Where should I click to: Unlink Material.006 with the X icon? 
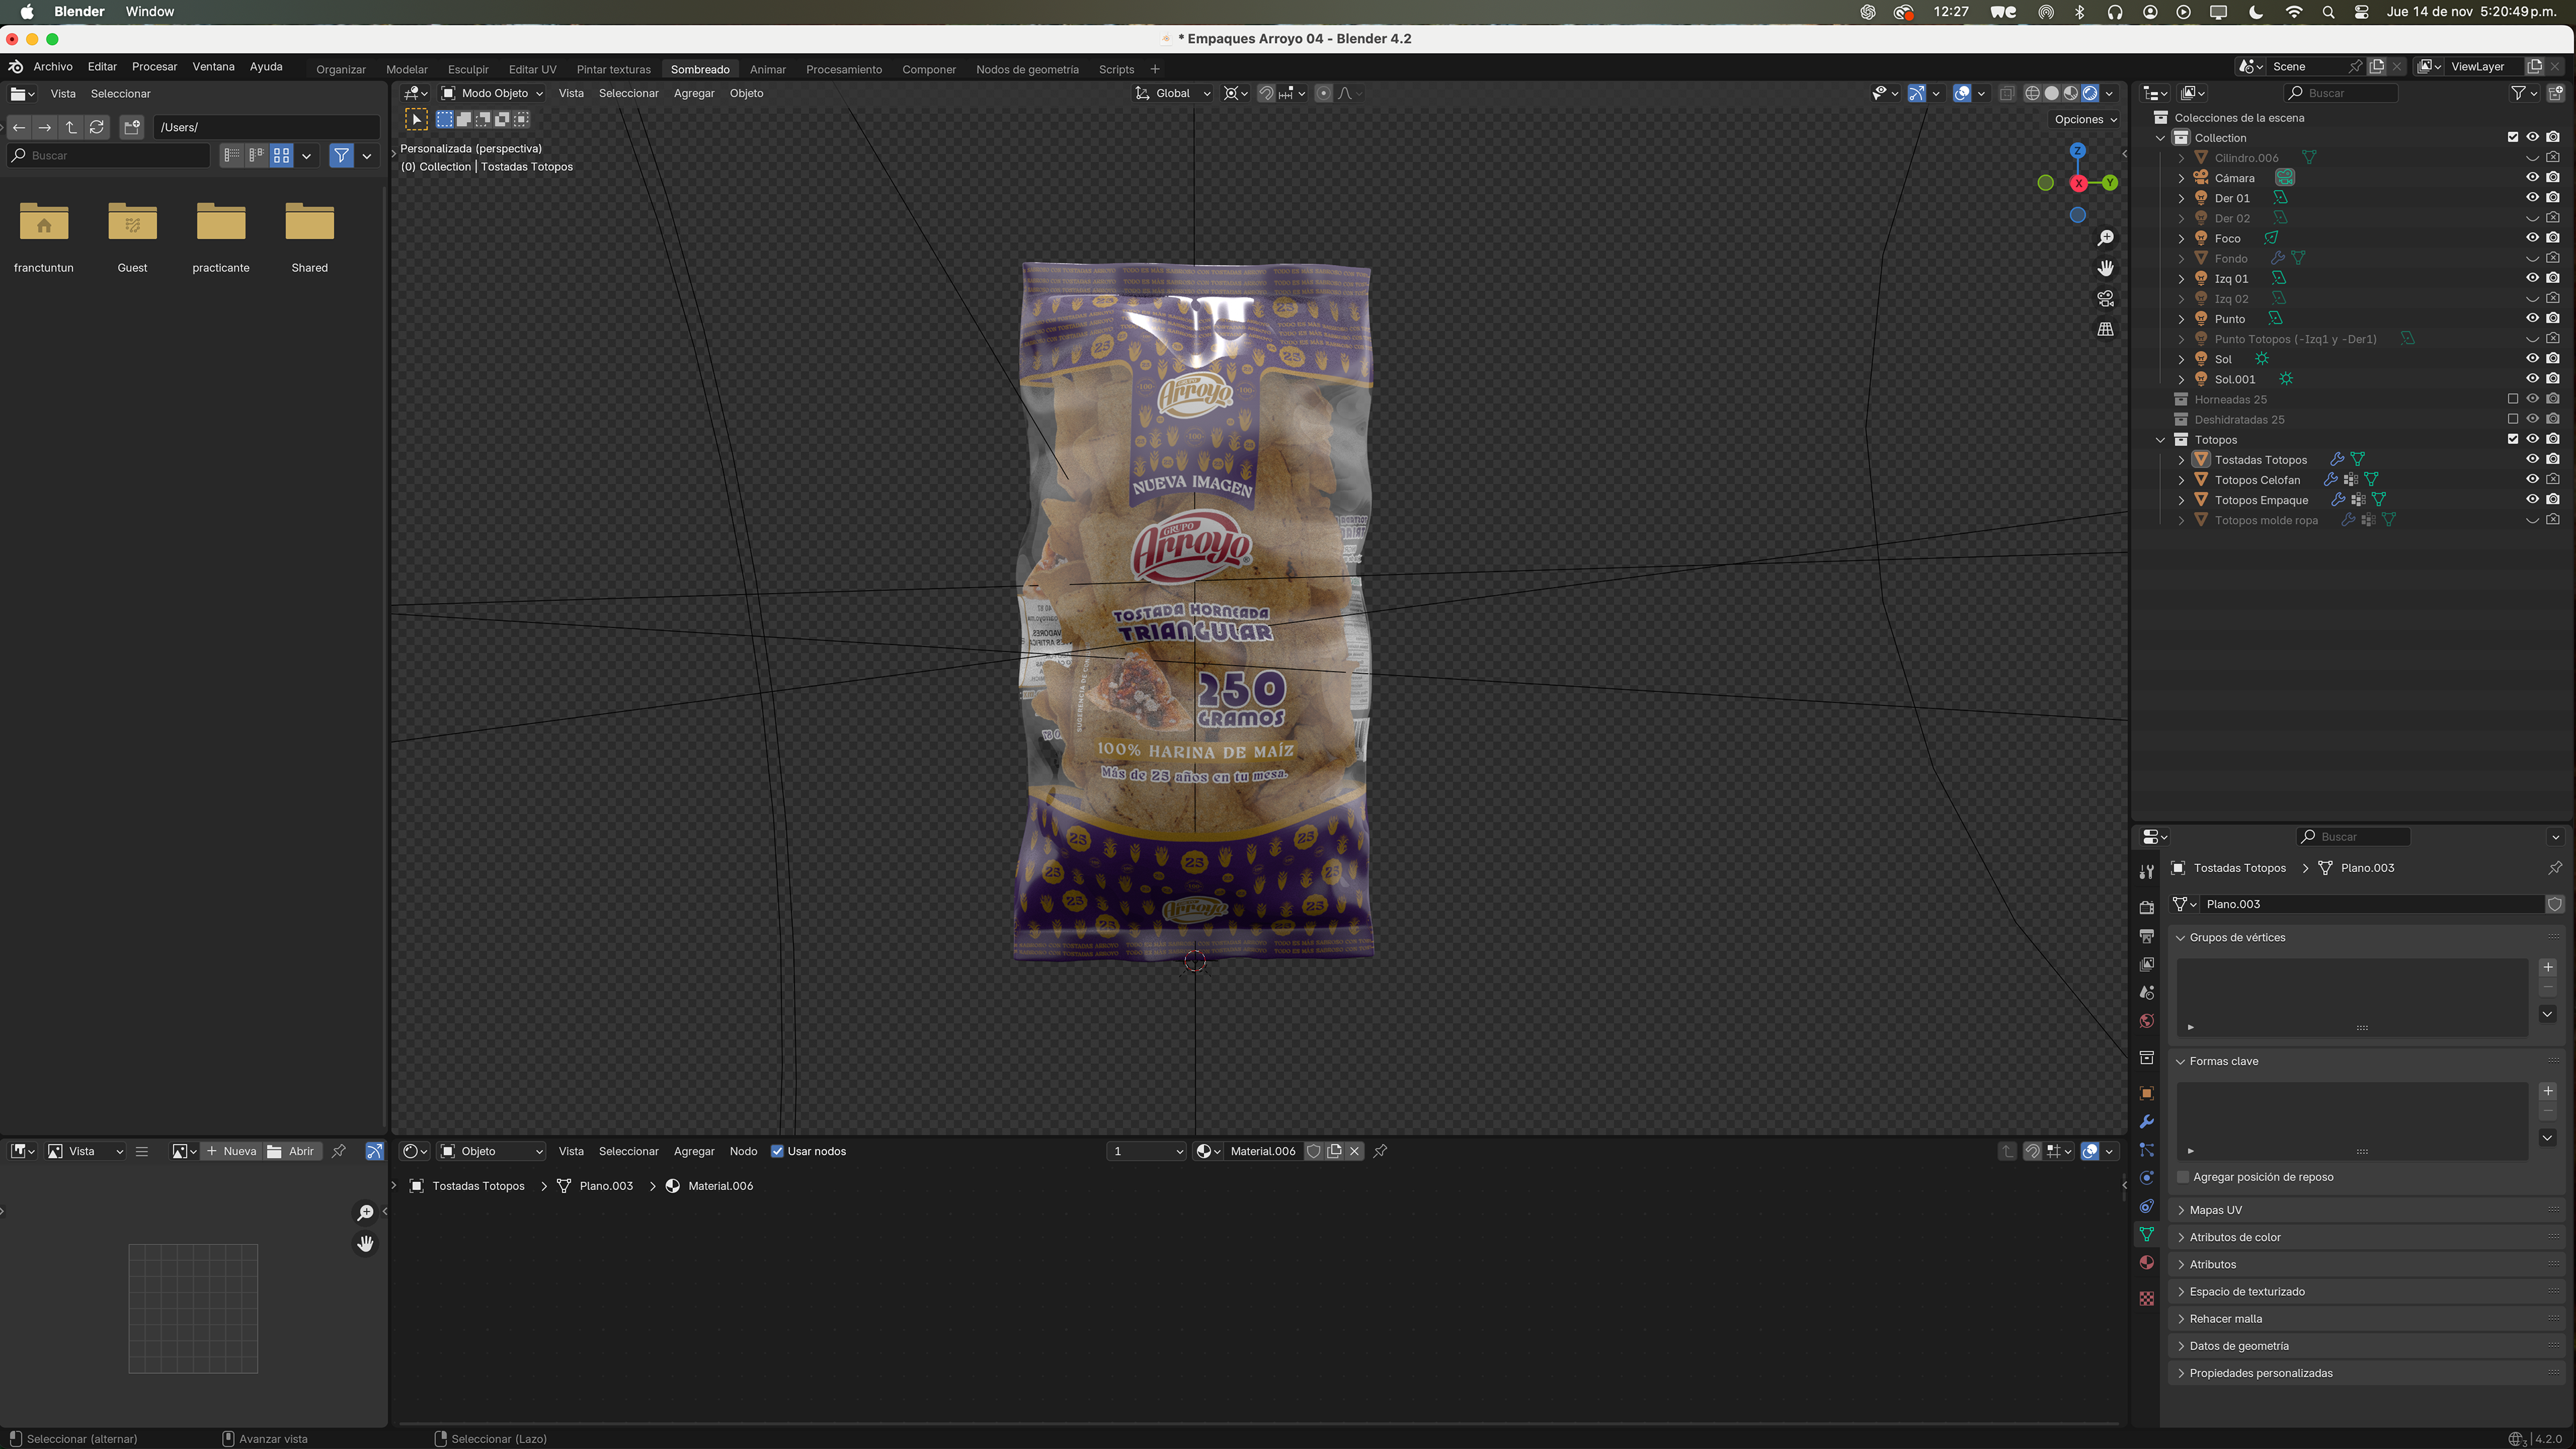click(1354, 1151)
